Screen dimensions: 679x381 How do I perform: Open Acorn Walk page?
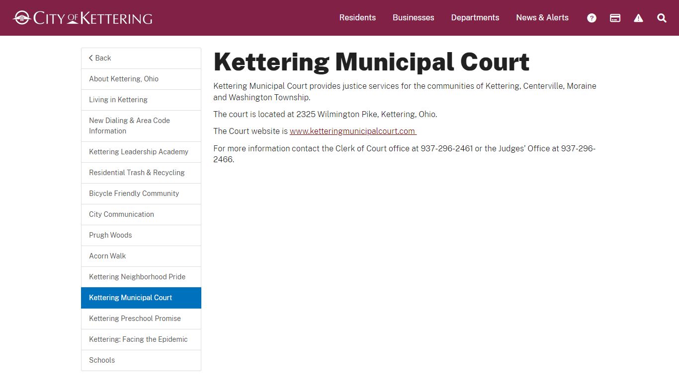pyautogui.click(x=141, y=256)
